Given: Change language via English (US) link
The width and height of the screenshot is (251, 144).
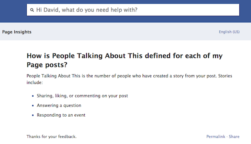Looking at the screenshot, I should point(229,32).
